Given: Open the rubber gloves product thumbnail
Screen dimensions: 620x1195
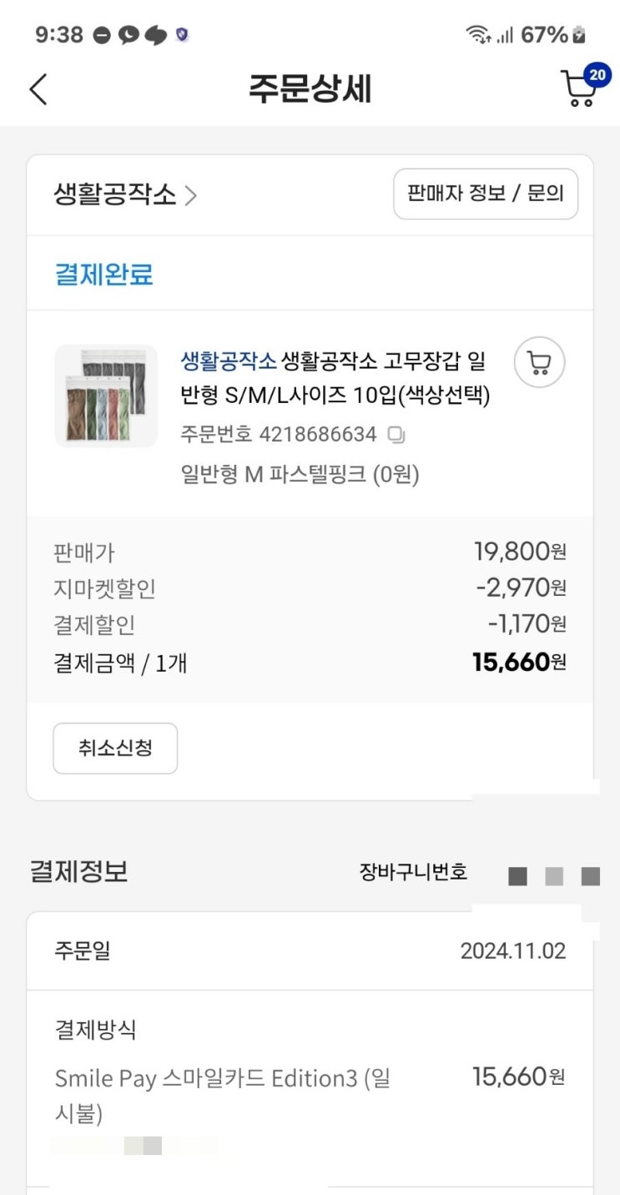Looking at the screenshot, I should coord(106,396).
